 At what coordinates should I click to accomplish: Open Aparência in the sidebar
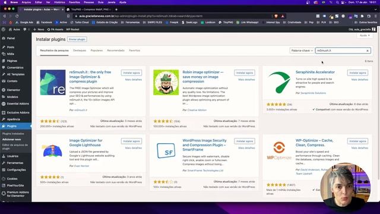[x=13, y=119]
